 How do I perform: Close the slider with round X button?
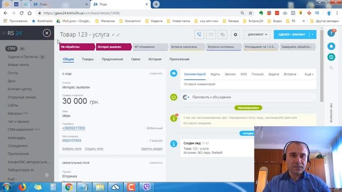pyautogui.click(x=46, y=33)
